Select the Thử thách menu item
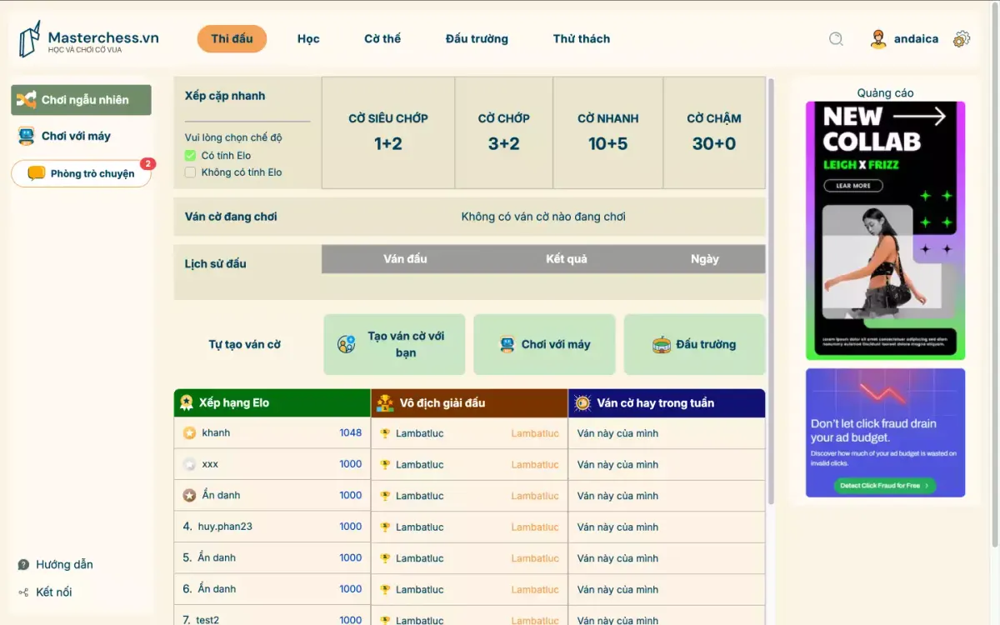This screenshot has width=1000, height=625. (581, 38)
